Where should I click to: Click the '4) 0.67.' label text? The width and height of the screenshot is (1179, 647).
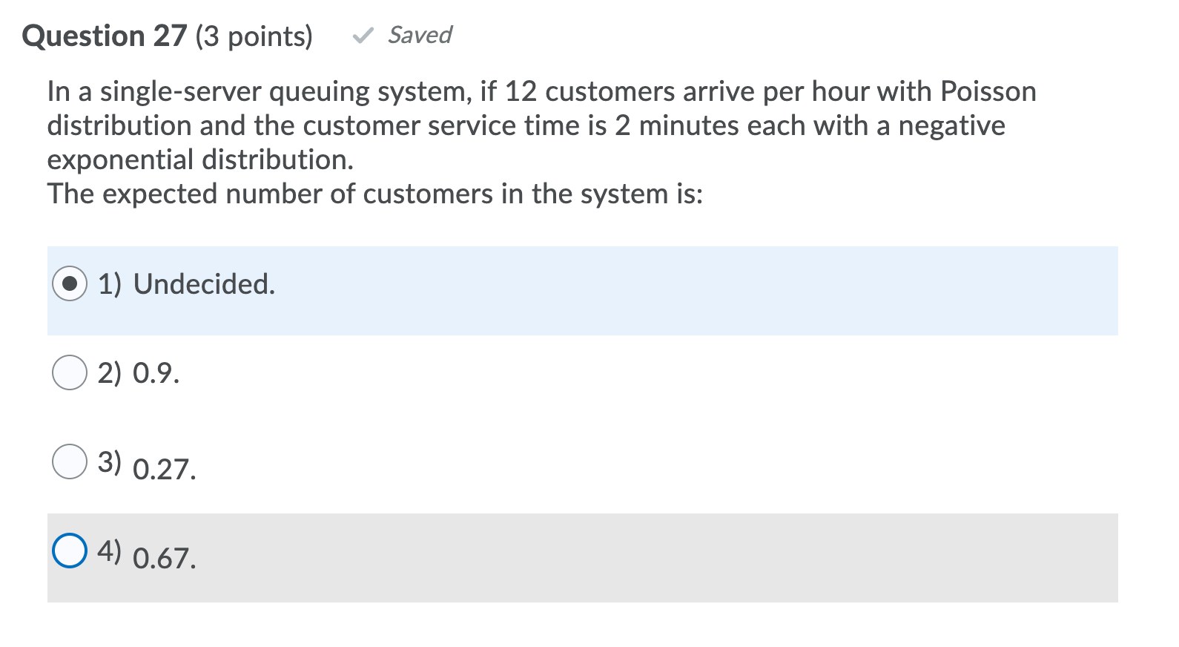click(x=147, y=554)
